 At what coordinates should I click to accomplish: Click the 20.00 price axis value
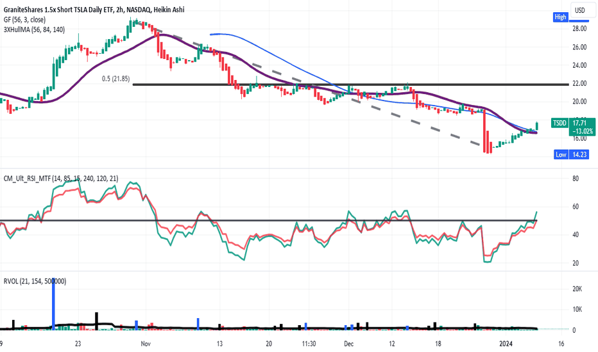click(x=579, y=102)
